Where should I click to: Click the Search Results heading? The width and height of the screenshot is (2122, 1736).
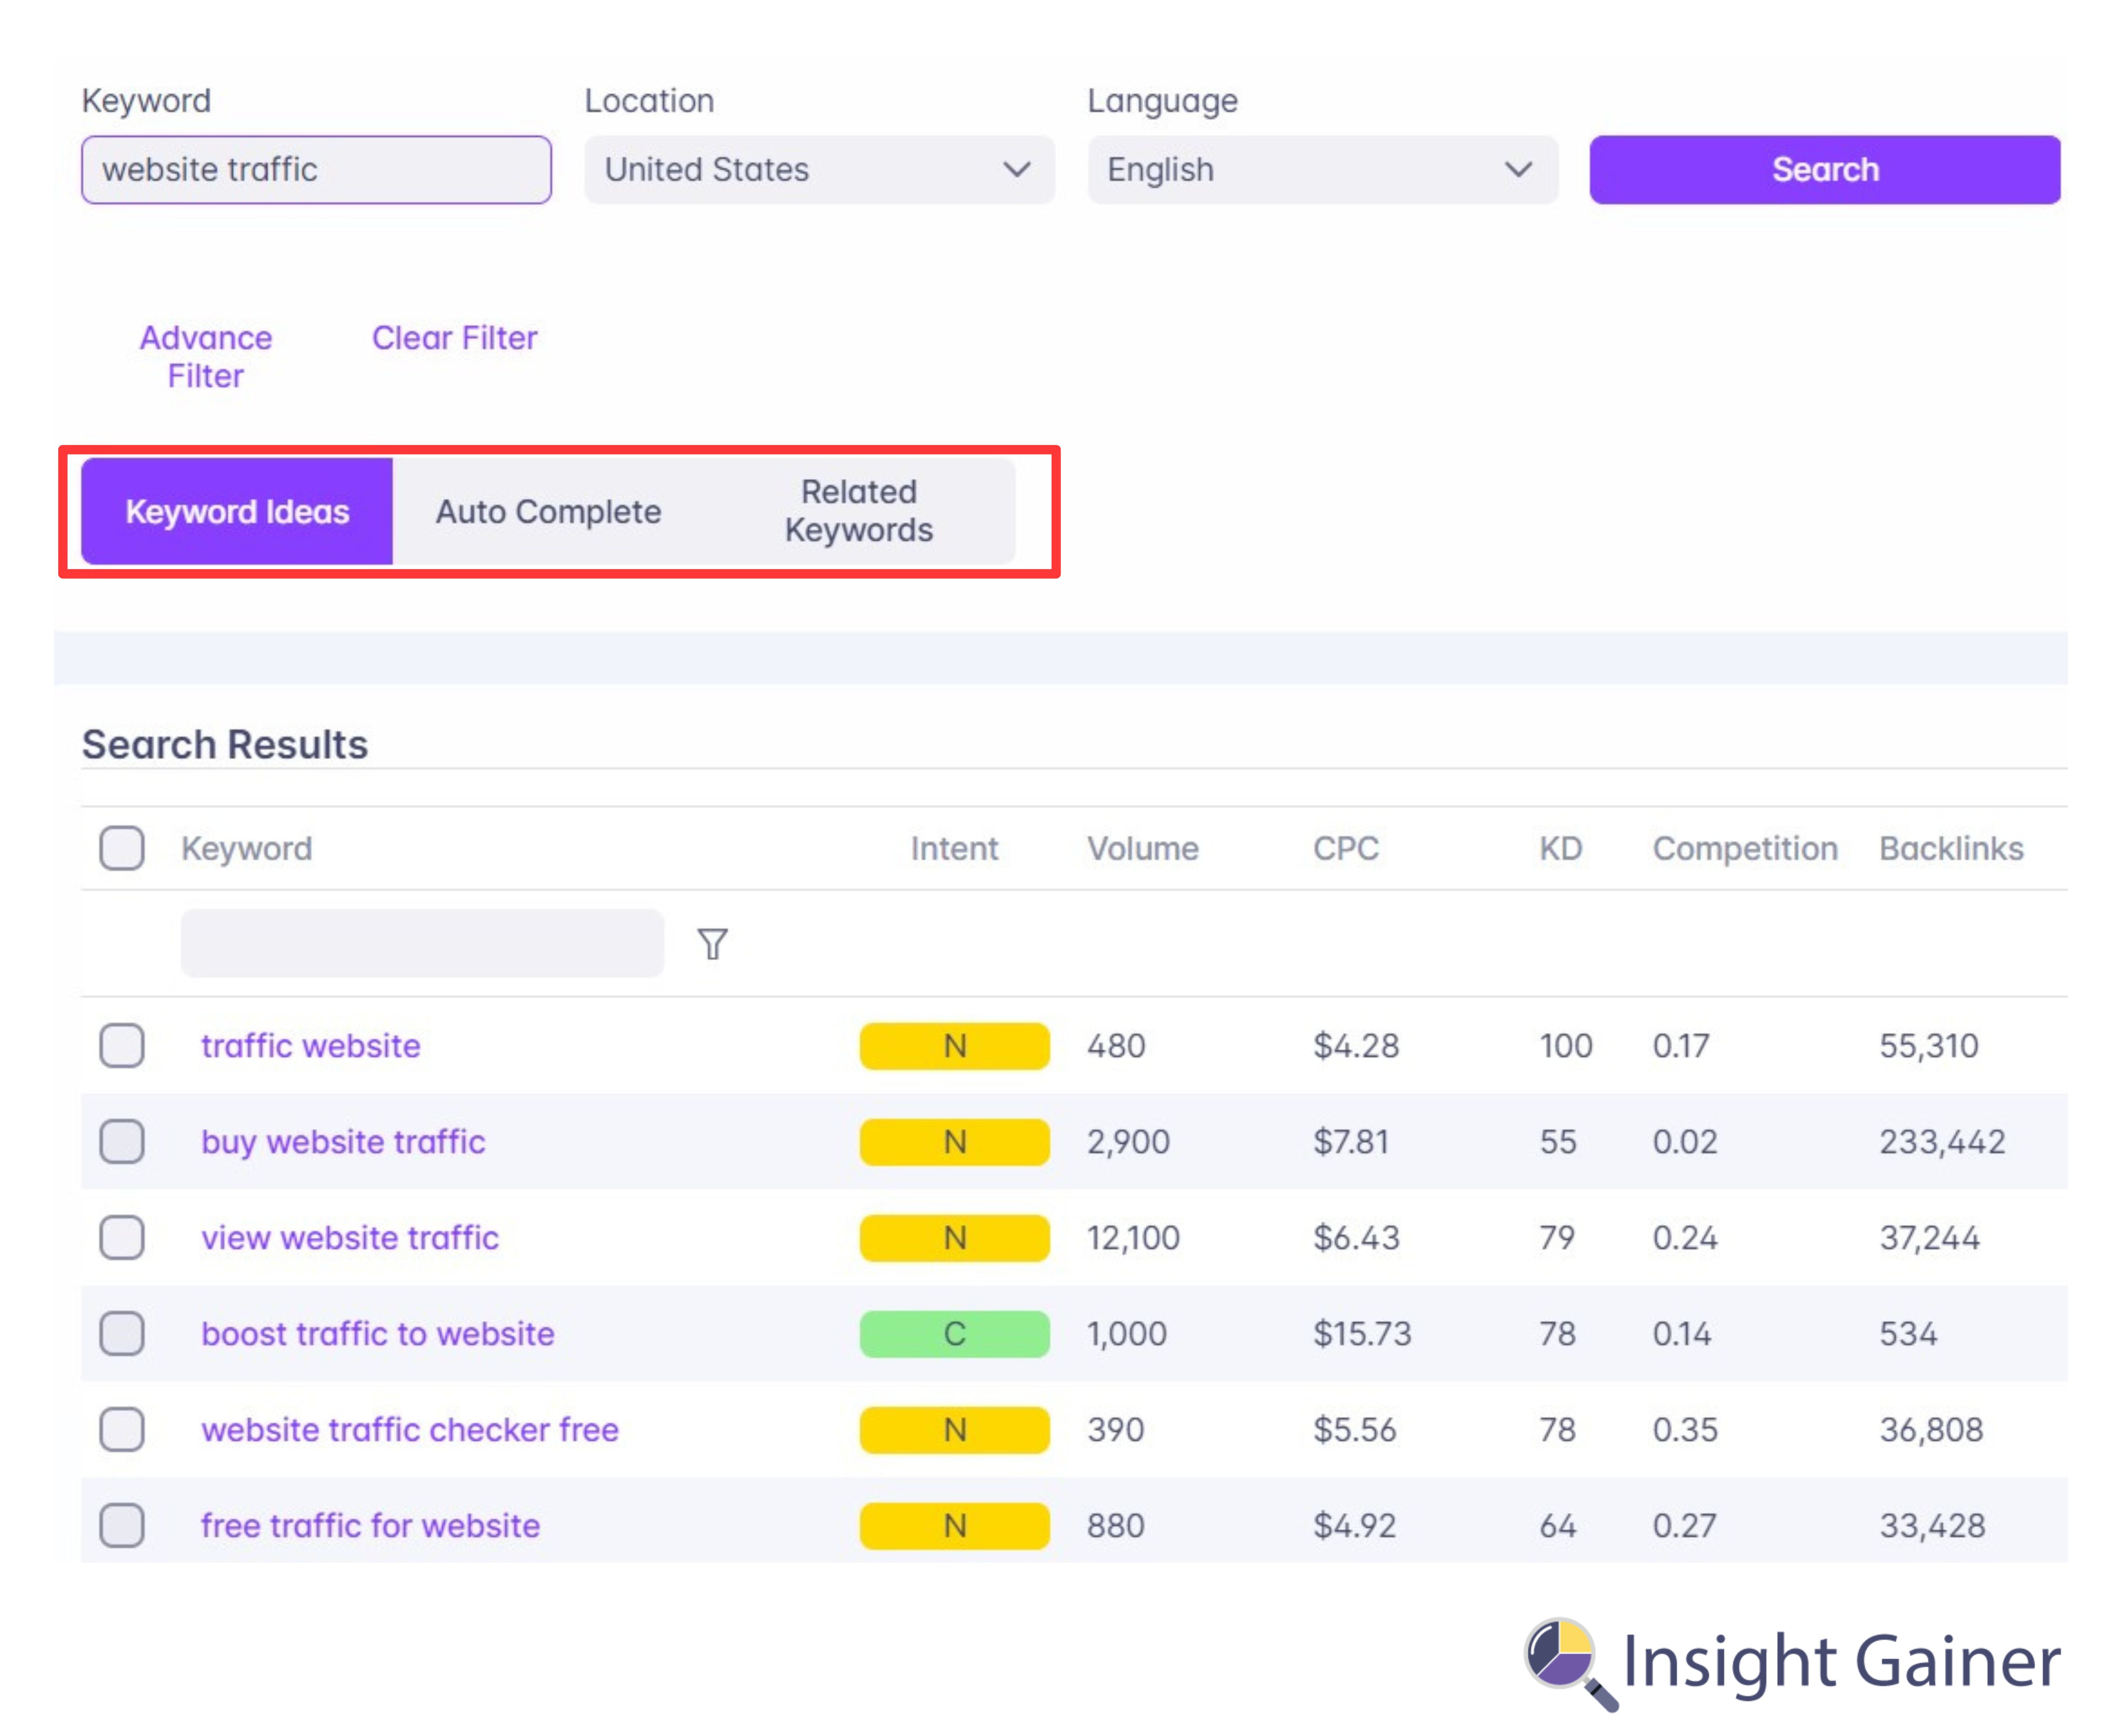point(225,744)
